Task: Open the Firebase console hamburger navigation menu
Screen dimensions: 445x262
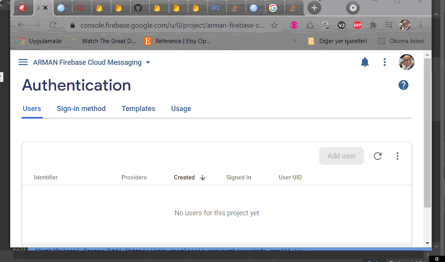Action: [x=23, y=62]
